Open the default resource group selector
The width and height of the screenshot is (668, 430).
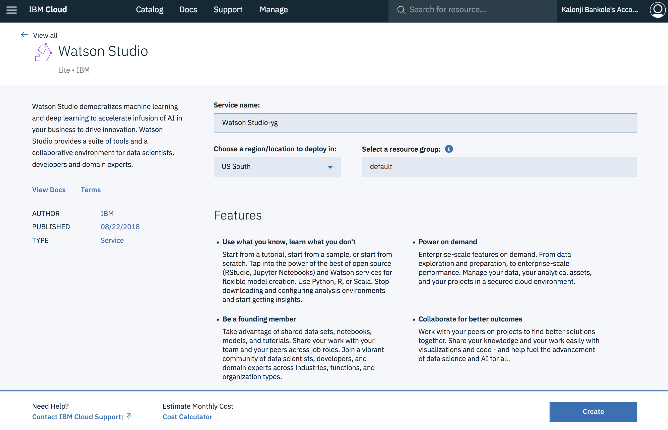[499, 167]
